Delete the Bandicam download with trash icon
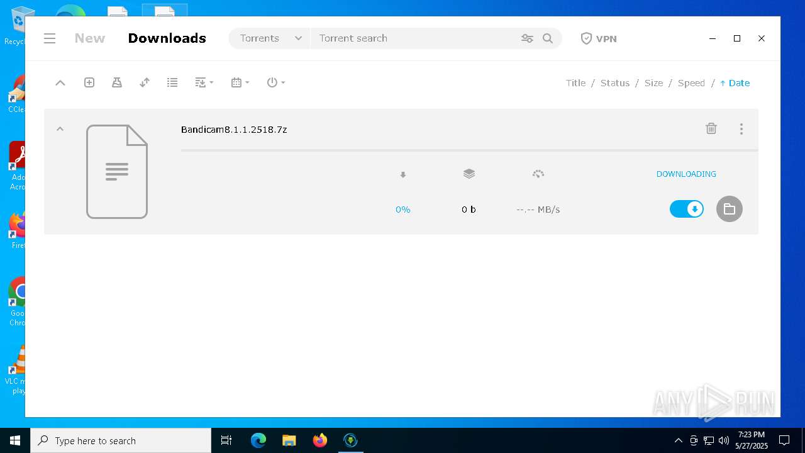 [x=711, y=128]
